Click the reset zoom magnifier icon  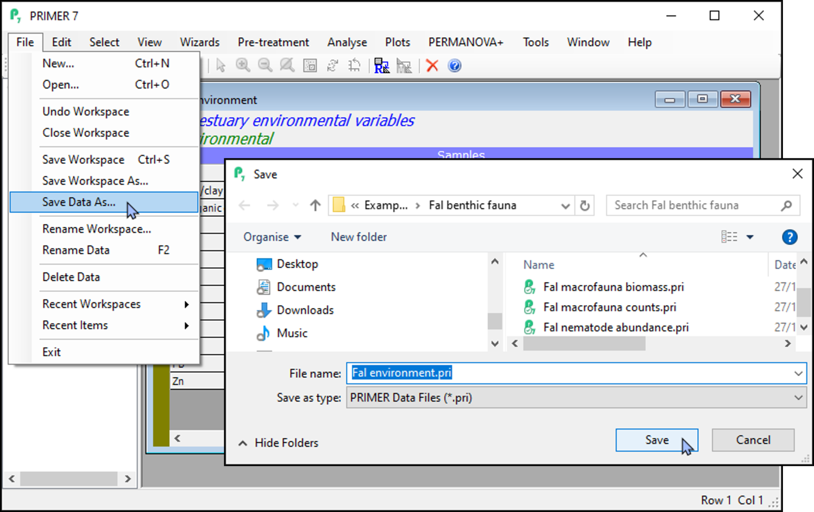pyautogui.click(x=287, y=65)
